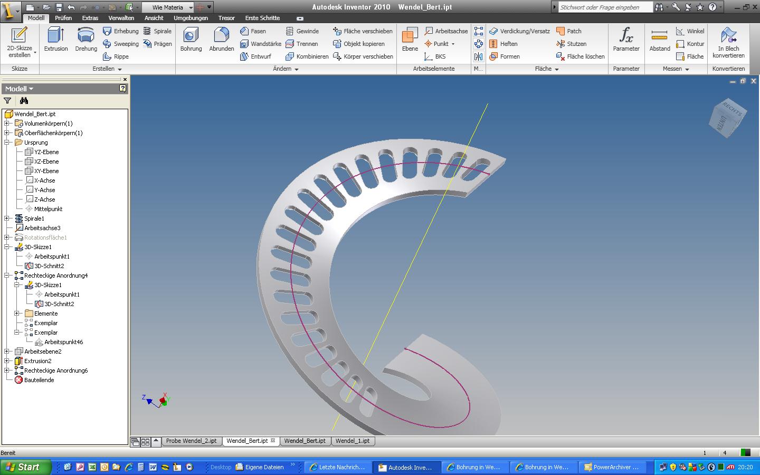
Task: Expand the Spirale1 tree node
Action: (x=7, y=218)
